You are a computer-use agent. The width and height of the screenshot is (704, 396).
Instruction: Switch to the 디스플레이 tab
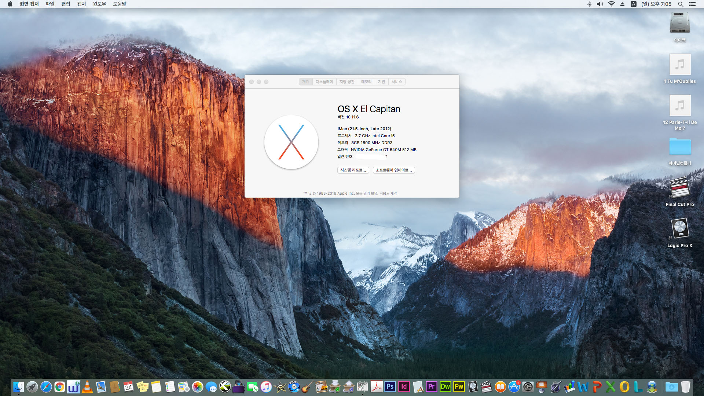coord(324,82)
